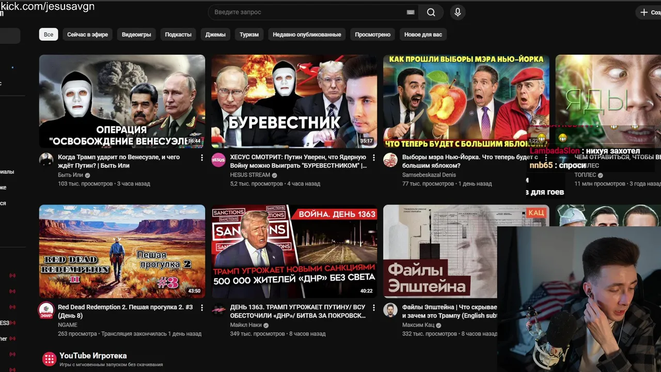Start voice search with microphone icon
661x372 pixels.
click(458, 12)
